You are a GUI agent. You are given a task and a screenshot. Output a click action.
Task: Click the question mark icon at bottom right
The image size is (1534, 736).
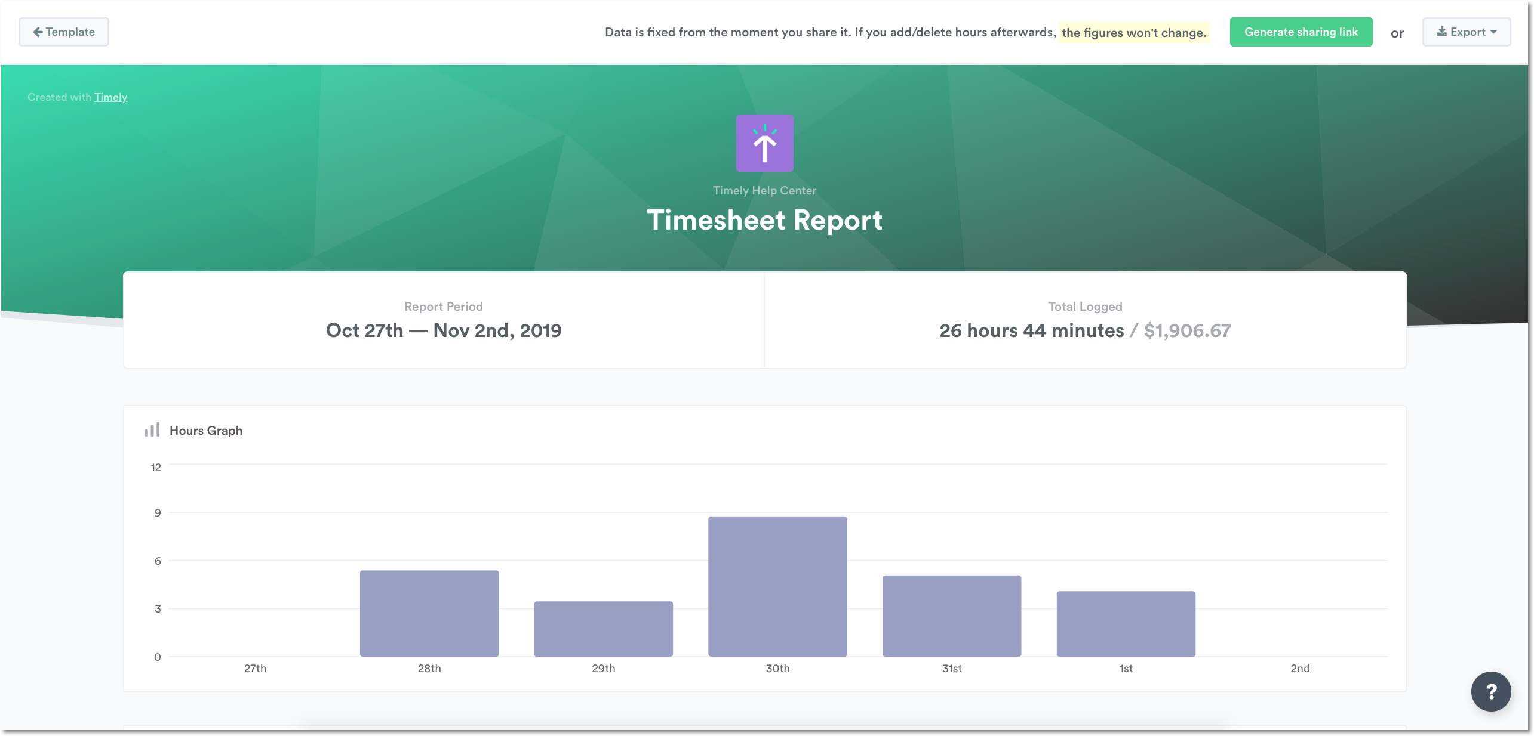coord(1491,692)
